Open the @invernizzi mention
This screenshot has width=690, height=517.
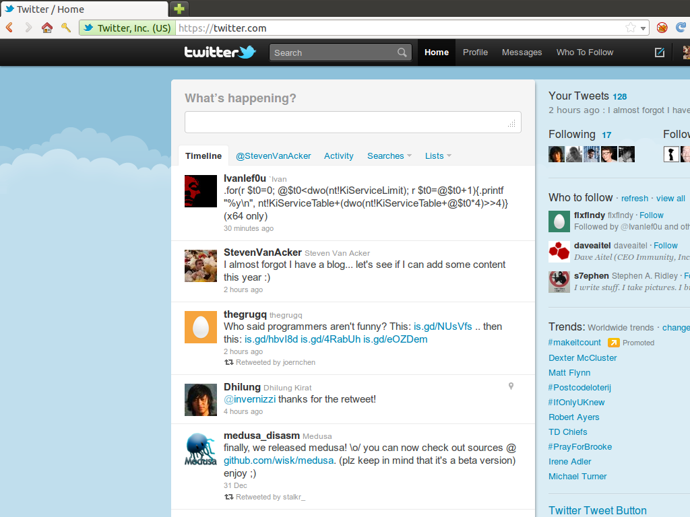249,399
